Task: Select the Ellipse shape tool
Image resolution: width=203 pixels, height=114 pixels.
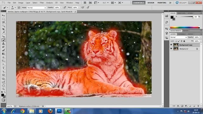Action: (x=3, y=75)
